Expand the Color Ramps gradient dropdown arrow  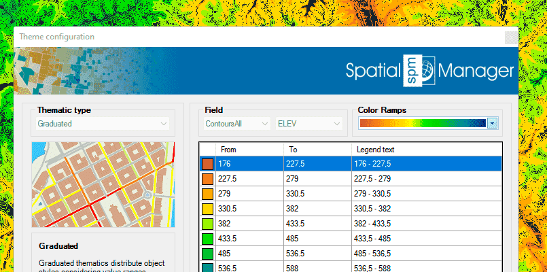[493, 123]
